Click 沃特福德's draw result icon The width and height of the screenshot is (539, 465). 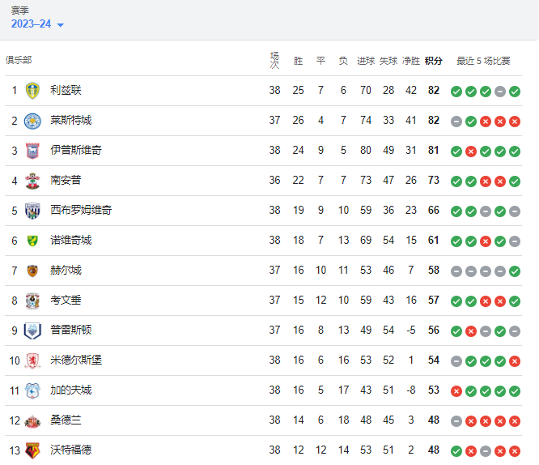[486, 451]
